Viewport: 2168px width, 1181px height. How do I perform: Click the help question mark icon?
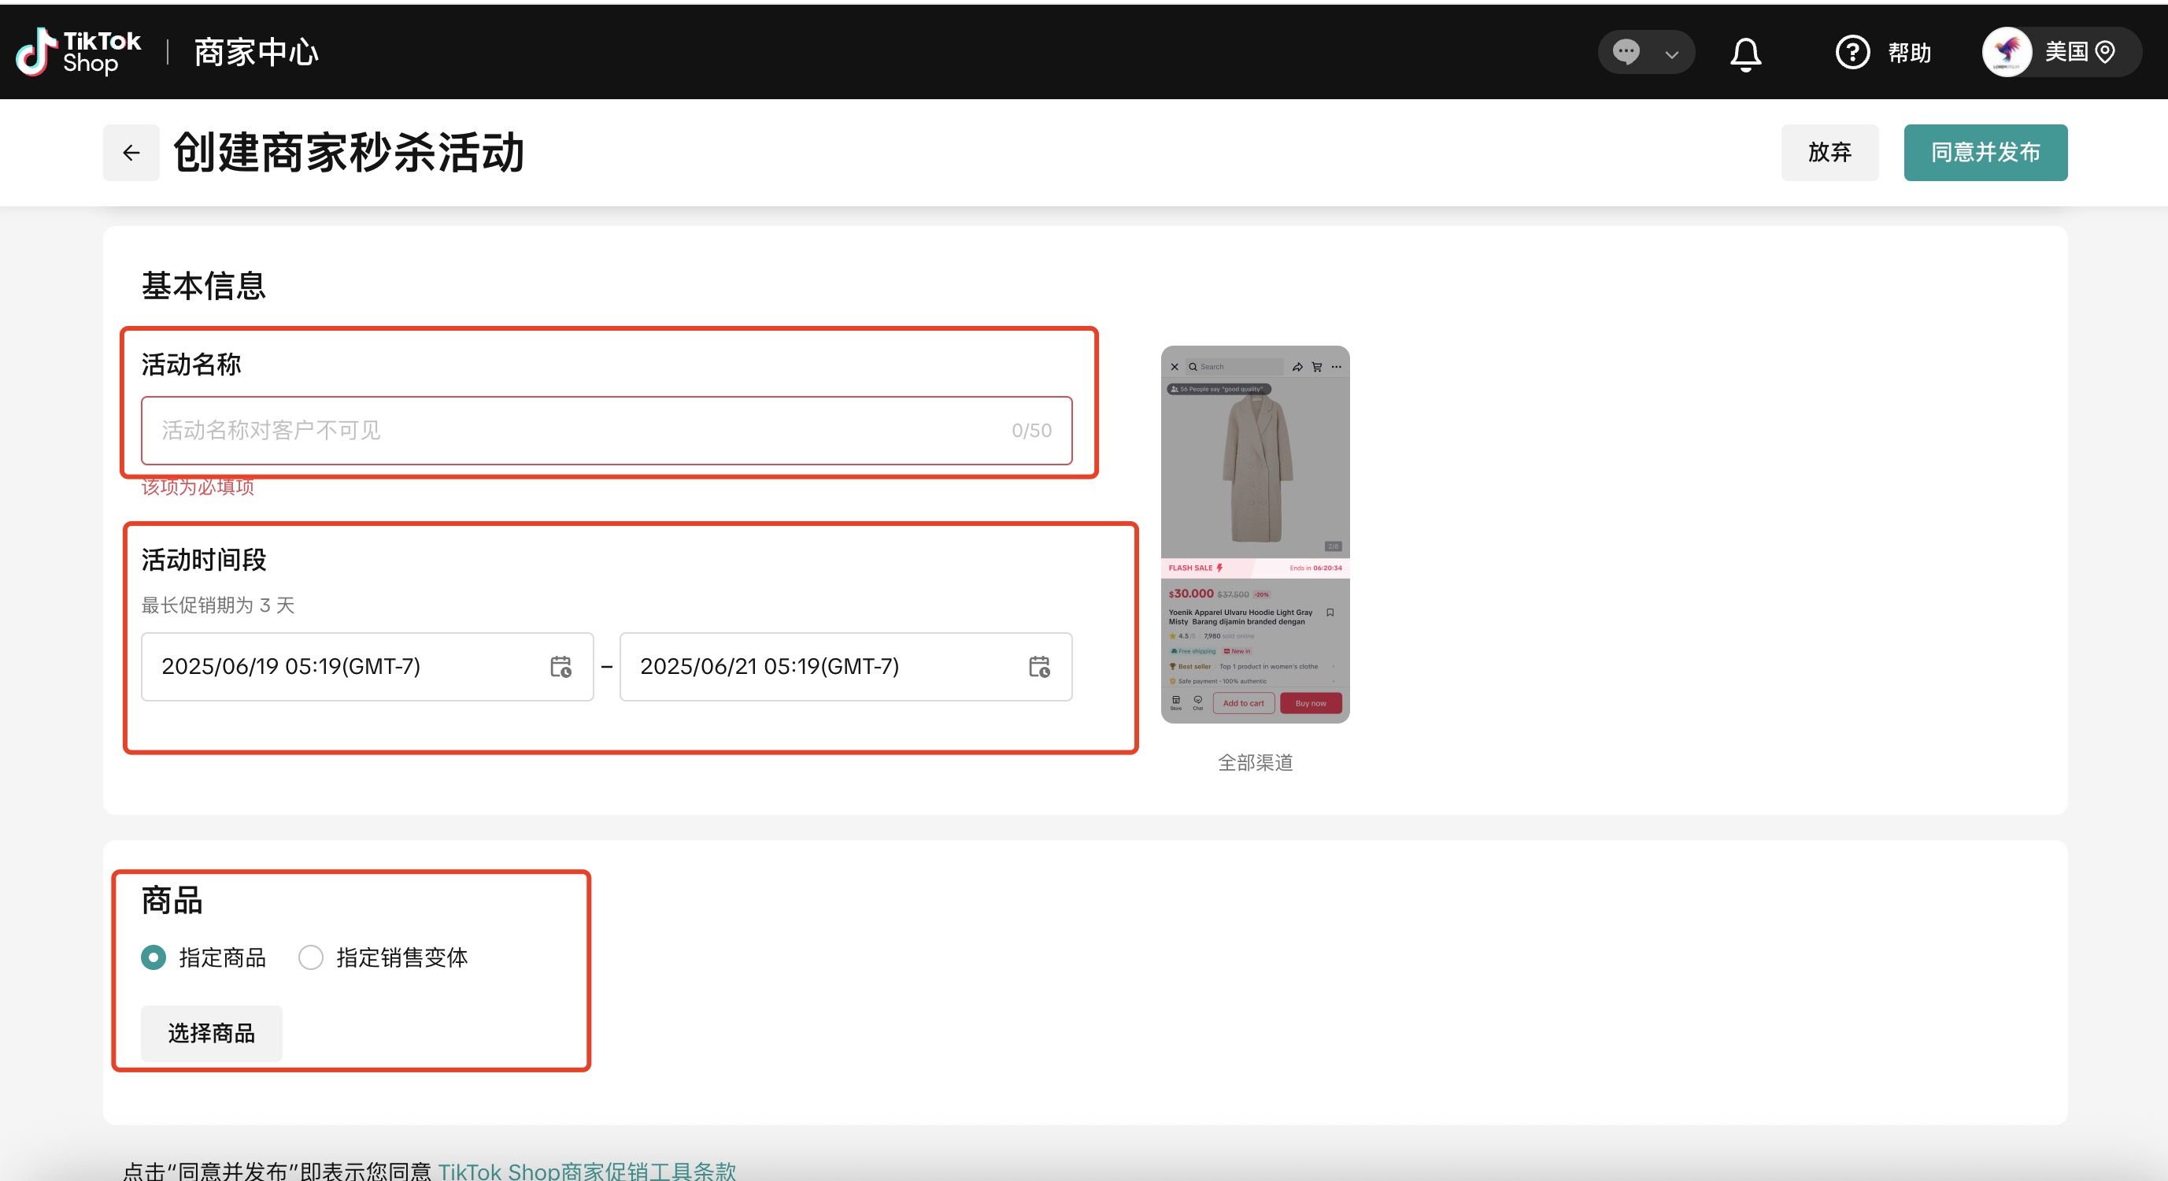pos(1852,52)
